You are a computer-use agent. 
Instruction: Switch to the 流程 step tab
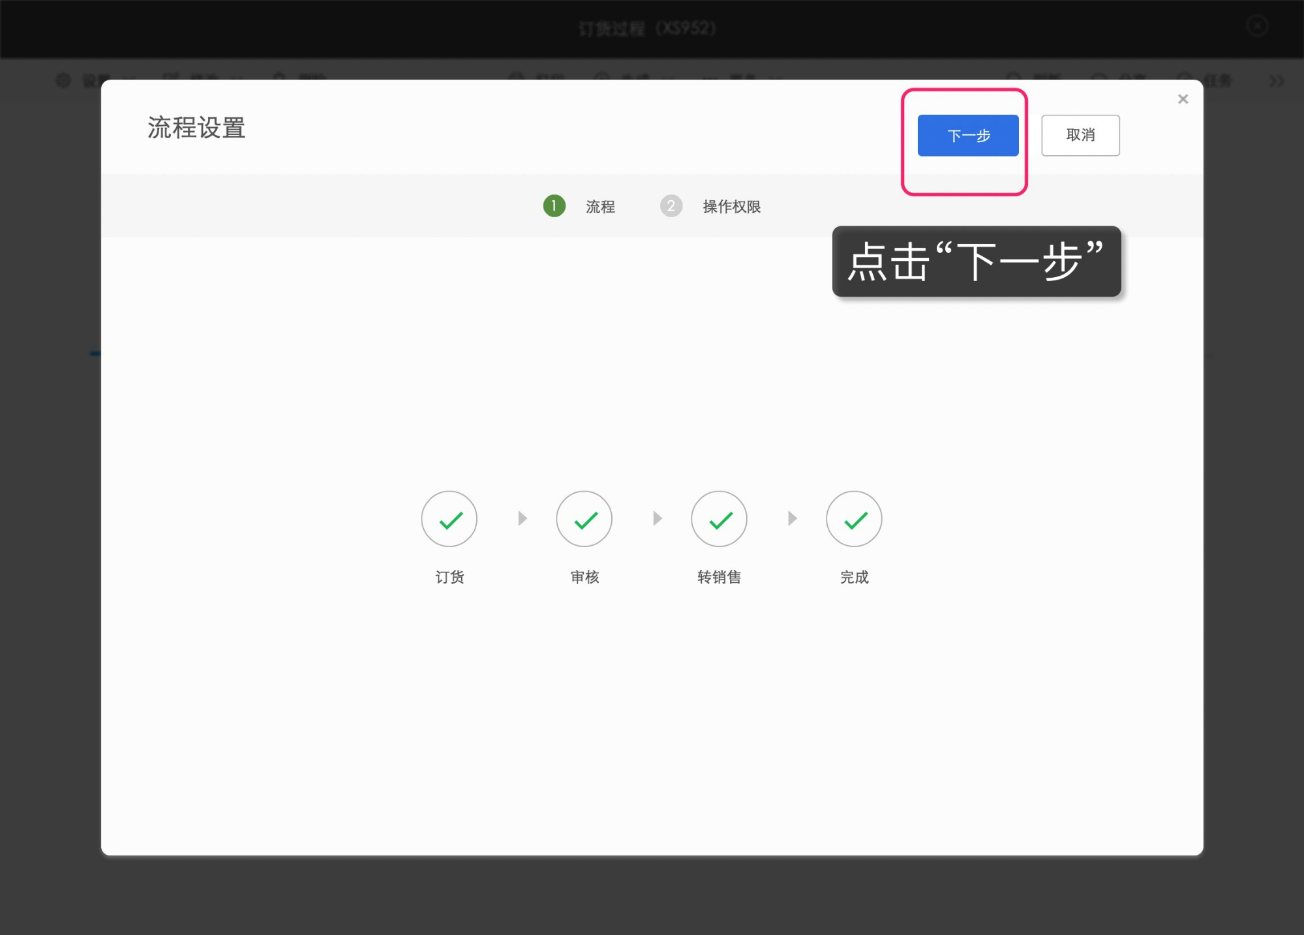(600, 207)
